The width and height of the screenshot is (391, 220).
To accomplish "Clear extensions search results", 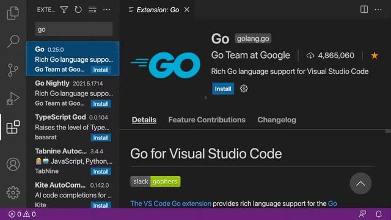I will (x=92, y=10).
